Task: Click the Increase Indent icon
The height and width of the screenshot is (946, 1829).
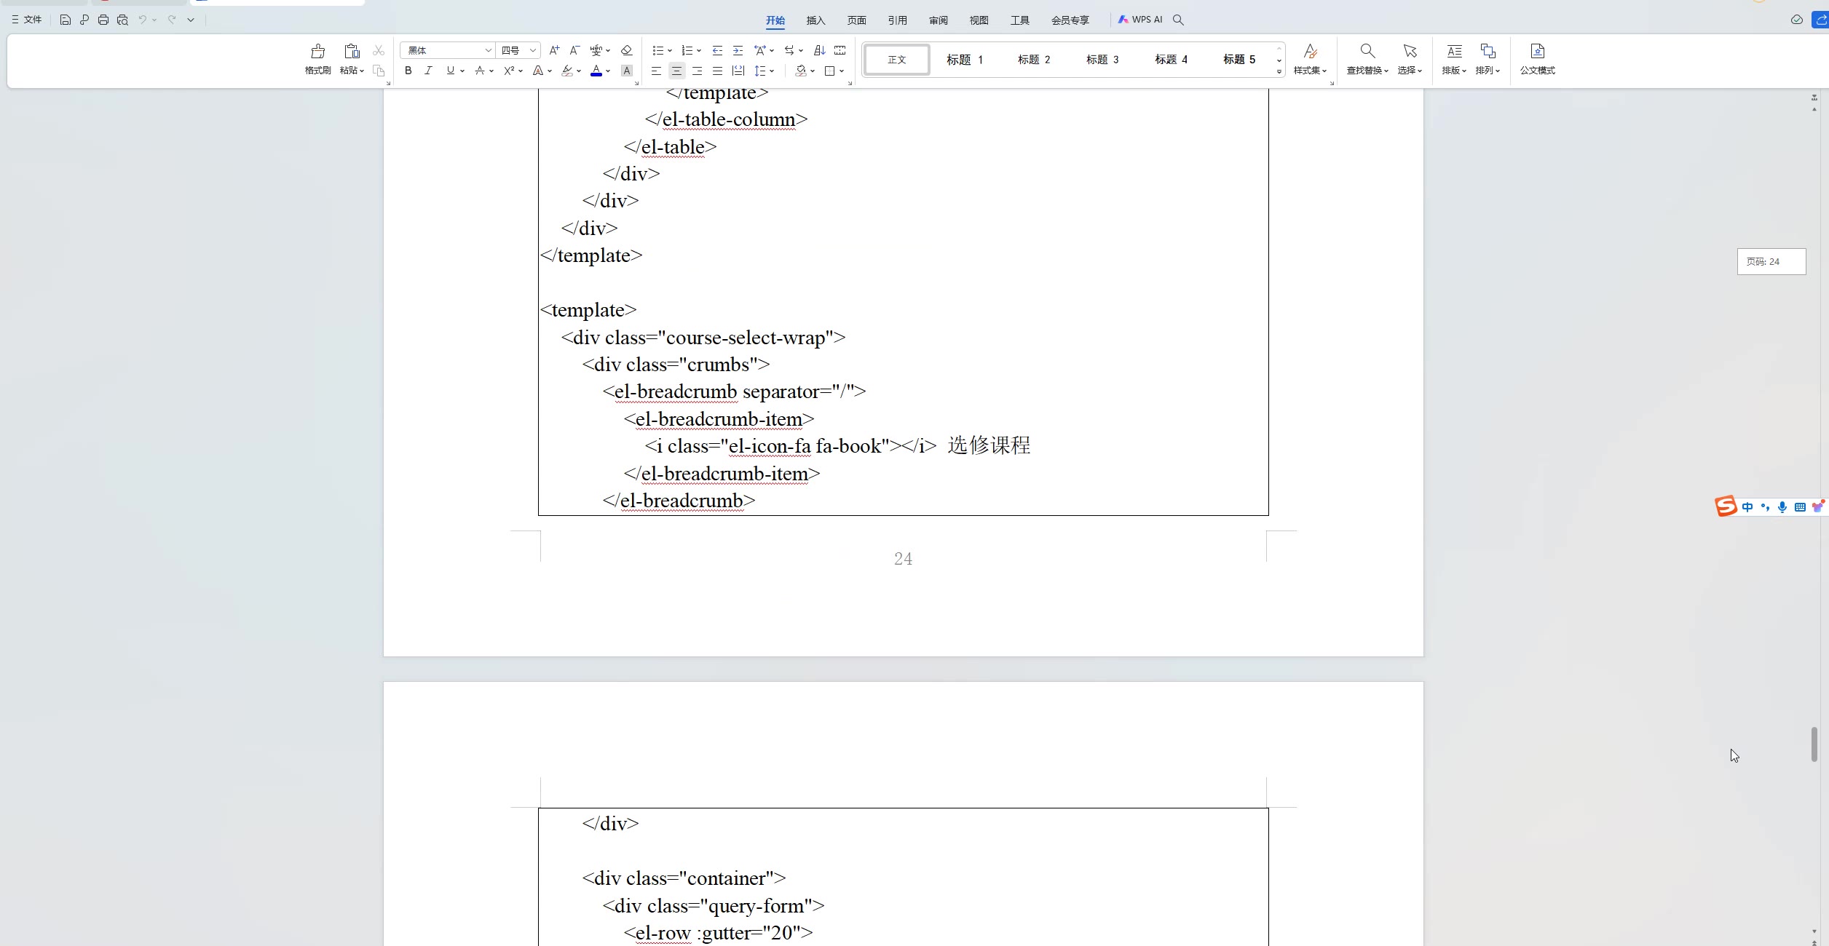Action: pyautogui.click(x=738, y=50)
